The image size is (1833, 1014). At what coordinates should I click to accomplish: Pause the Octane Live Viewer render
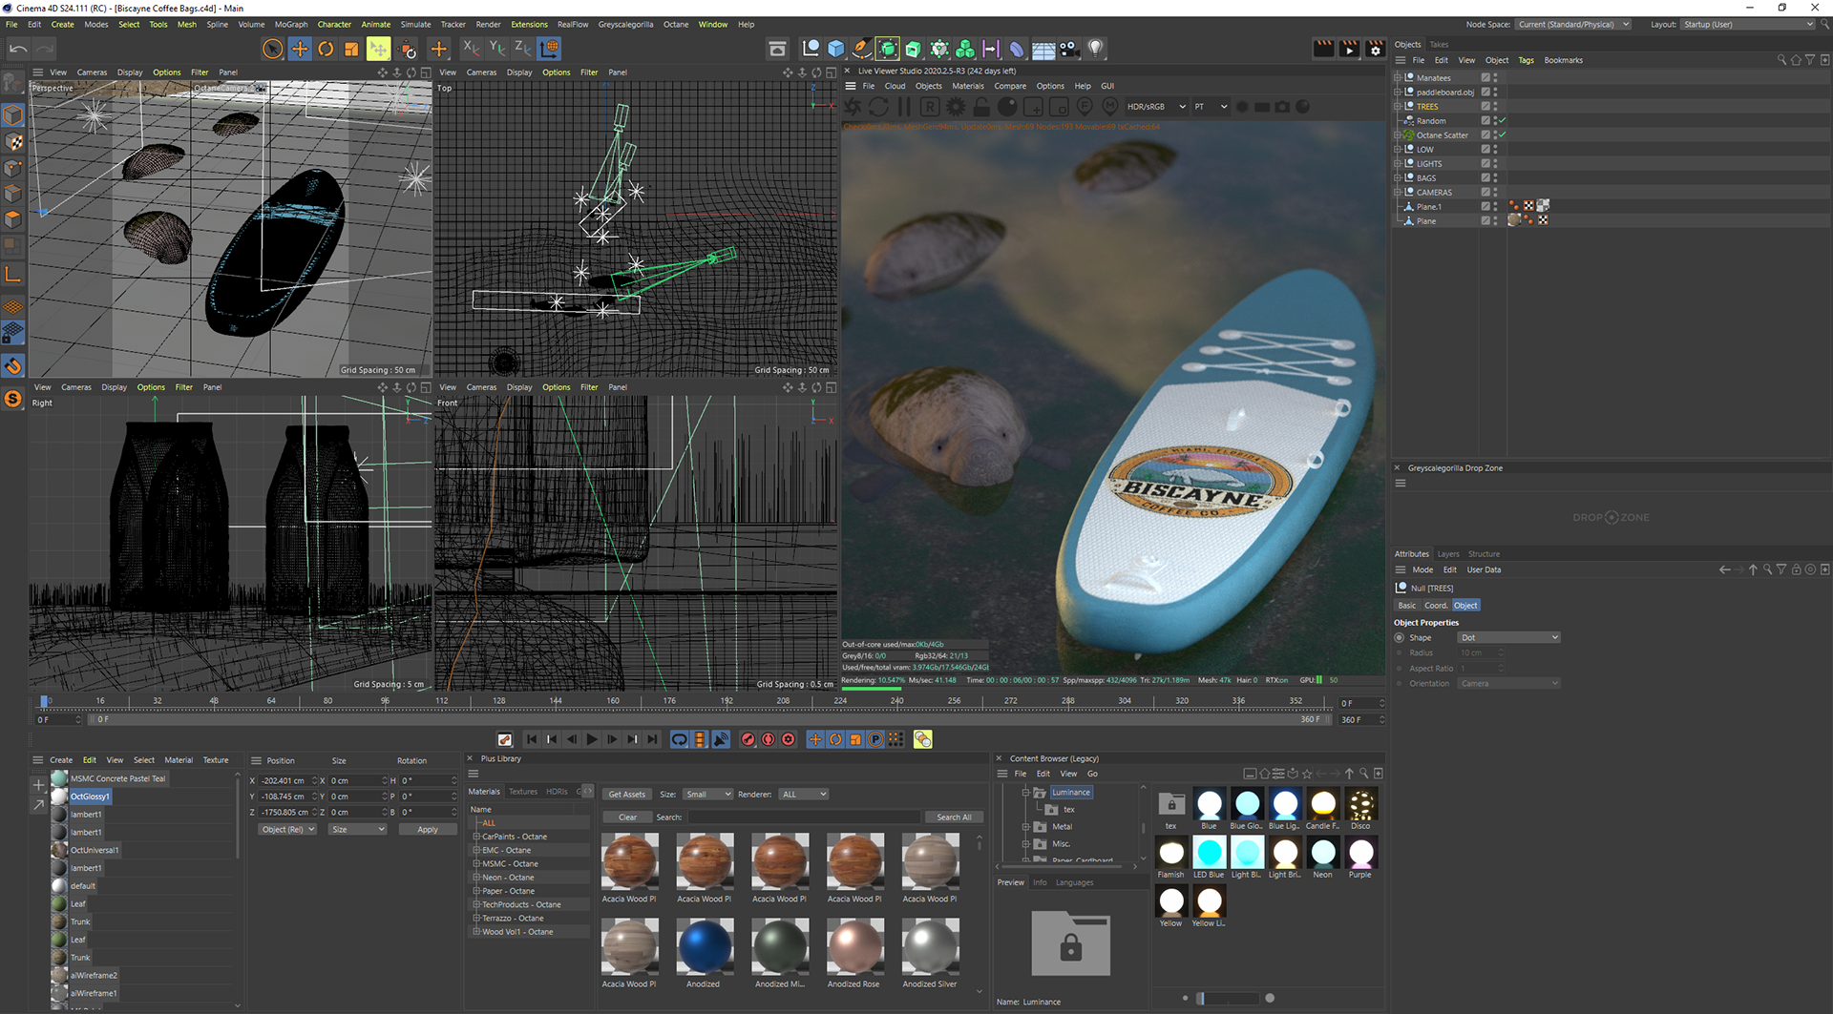pos(903,107)
